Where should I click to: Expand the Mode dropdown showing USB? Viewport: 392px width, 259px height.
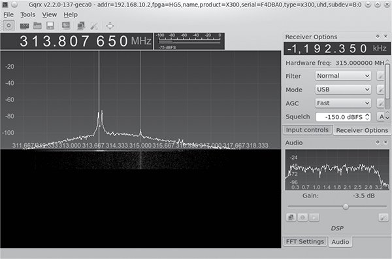point(343,90)
